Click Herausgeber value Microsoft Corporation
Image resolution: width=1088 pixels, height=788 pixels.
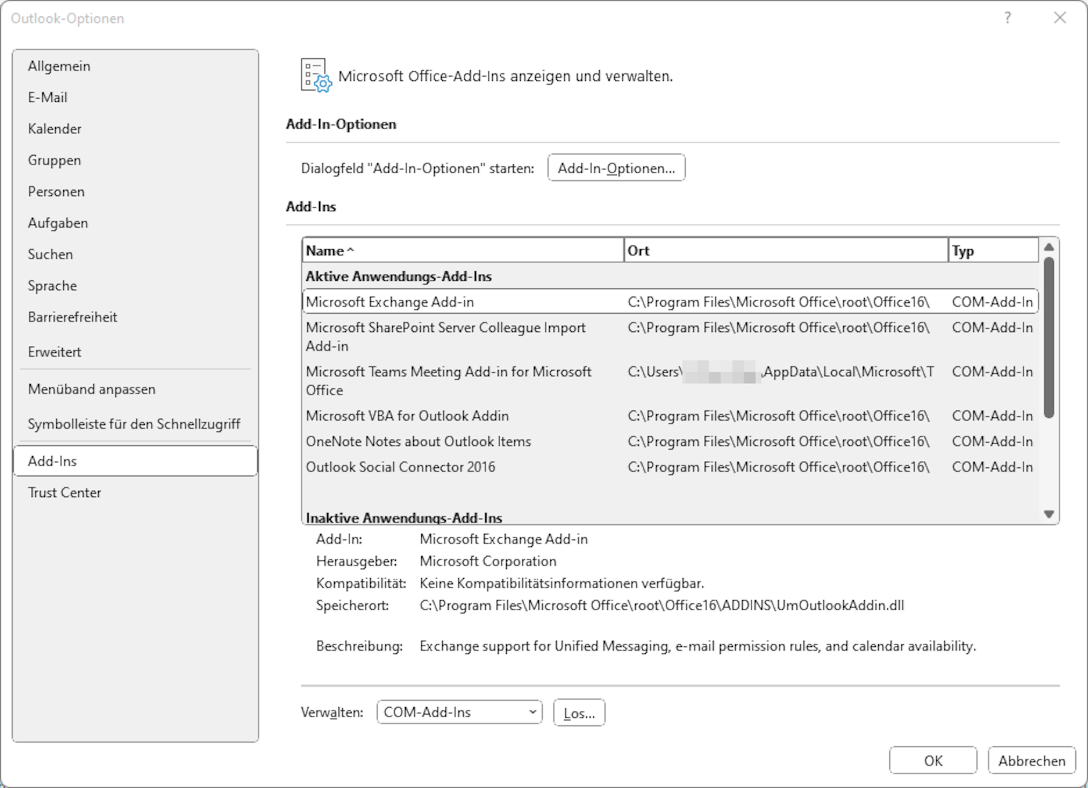click(488, 561)
